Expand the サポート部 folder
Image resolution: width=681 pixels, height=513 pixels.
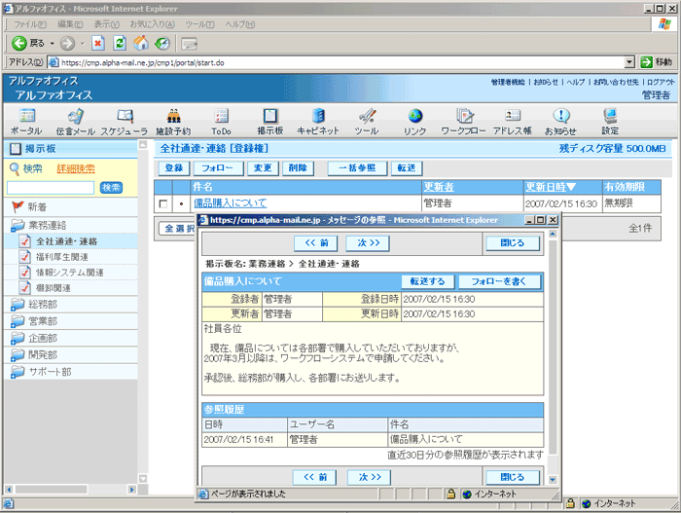tap(18, 372)
